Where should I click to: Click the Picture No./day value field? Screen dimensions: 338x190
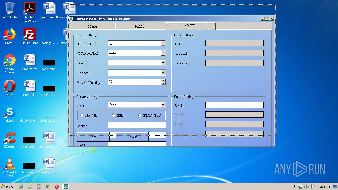(x=135, y=82)
